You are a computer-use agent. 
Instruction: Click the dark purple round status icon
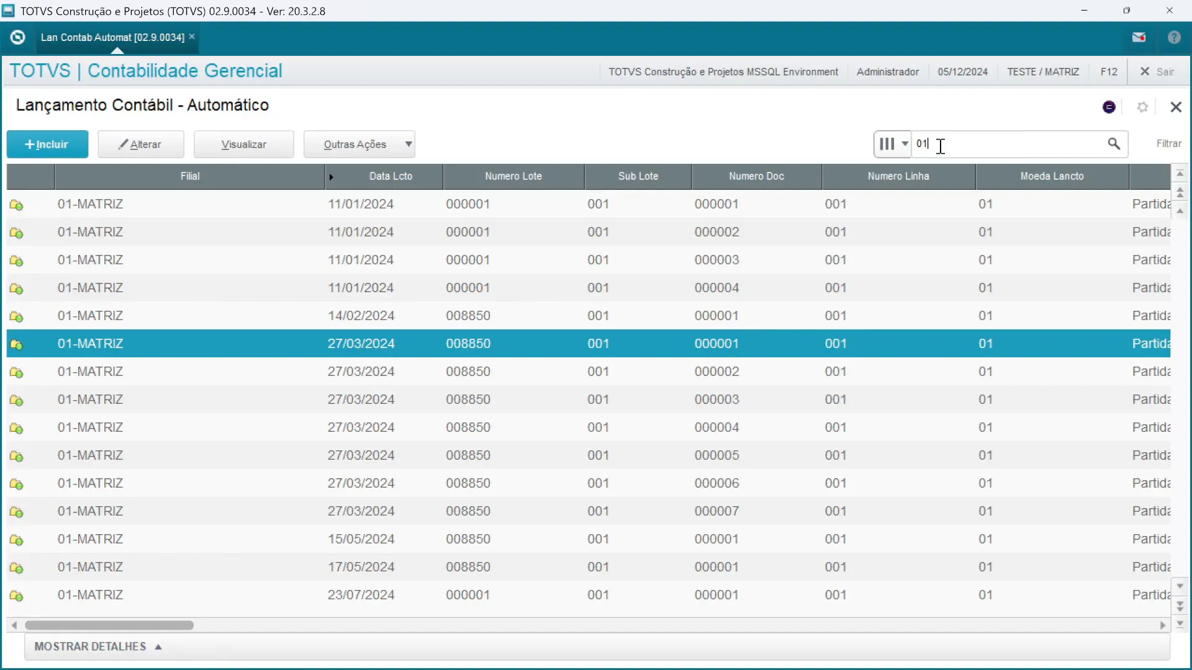tap(1109, 107)
